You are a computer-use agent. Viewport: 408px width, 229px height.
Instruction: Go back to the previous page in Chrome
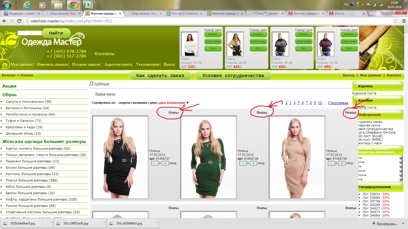coord(4,21)
